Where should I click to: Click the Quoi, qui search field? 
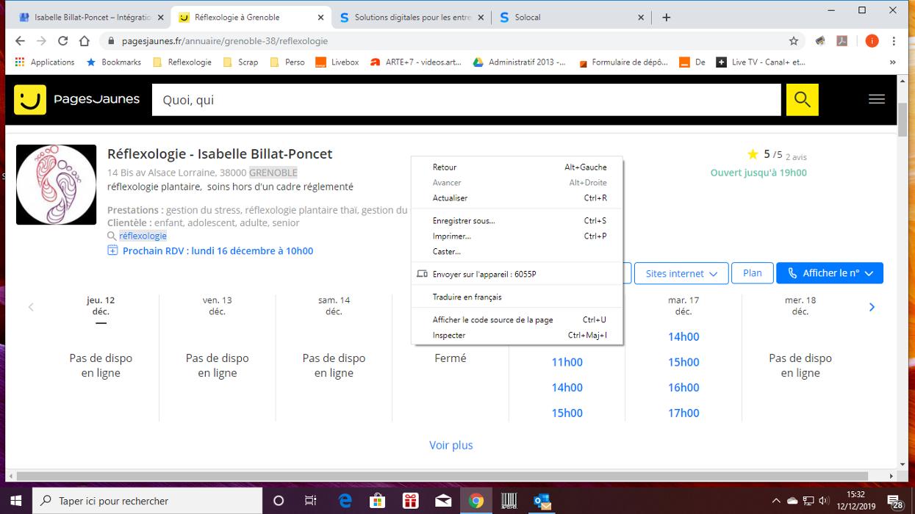(466, 100)
